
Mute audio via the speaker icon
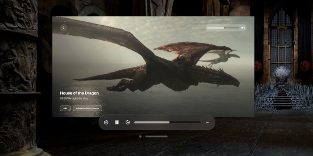coord(243,28)
